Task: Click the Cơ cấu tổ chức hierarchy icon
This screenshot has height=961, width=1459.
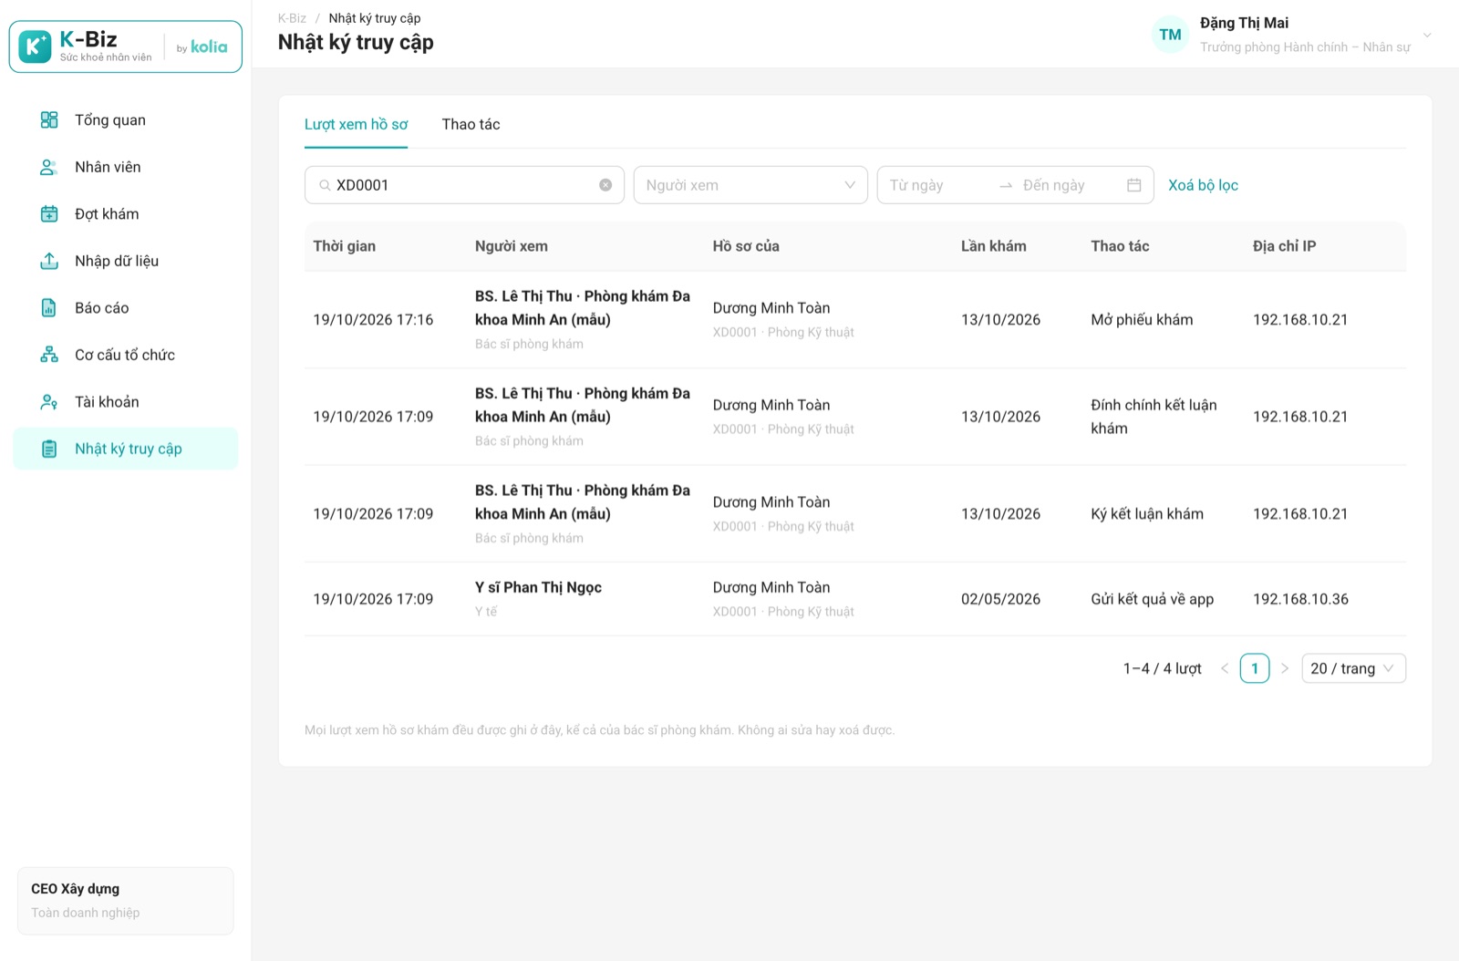Action: 49,355
